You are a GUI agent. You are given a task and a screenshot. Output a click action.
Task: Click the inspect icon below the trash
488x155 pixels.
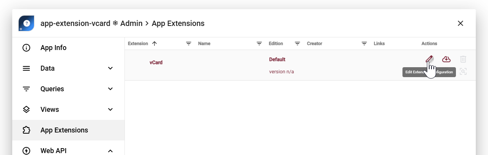[463, 71]
